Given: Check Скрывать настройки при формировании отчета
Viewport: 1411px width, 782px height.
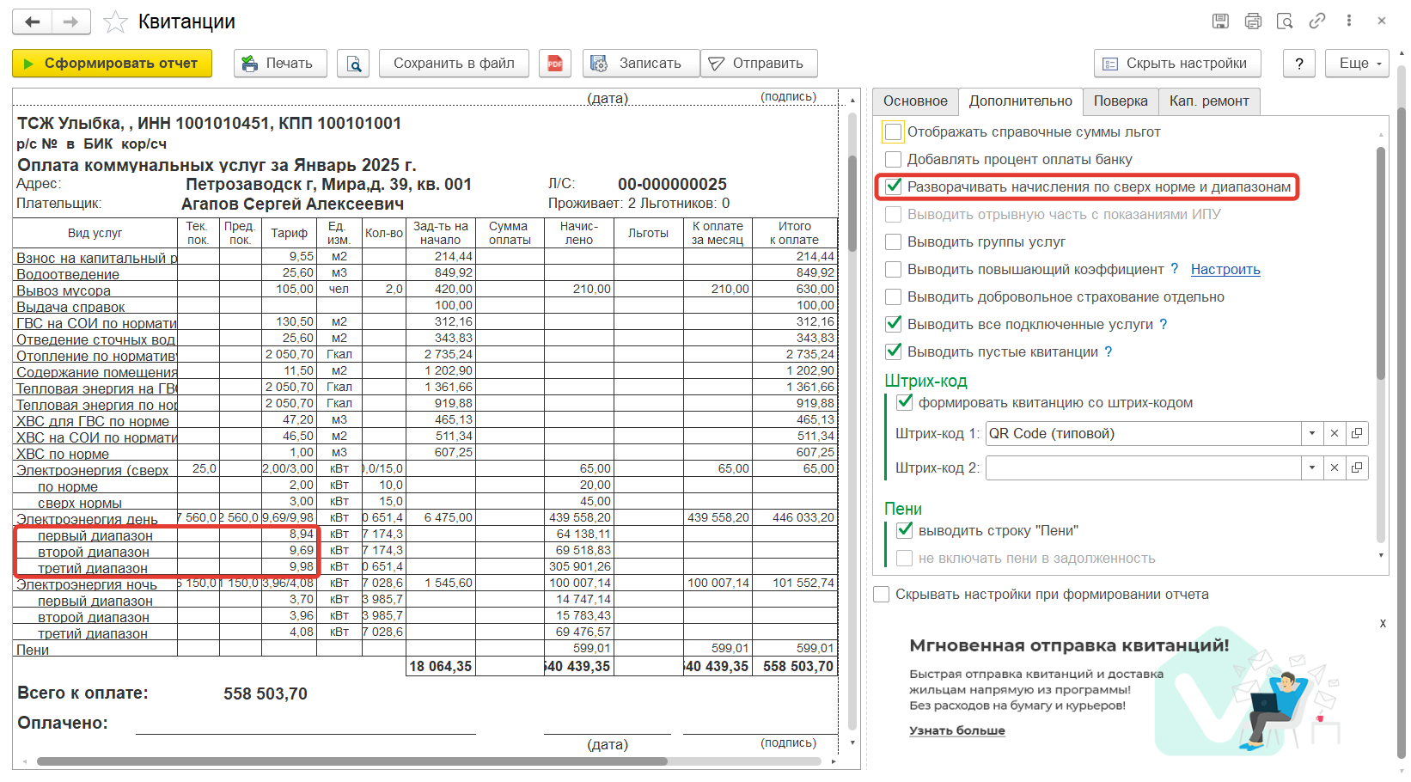Looking at the screenshot, I should tap(882, 594).
